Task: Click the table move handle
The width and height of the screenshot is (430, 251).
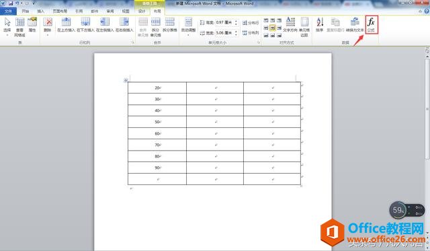Action: click(x=126, y=80)
